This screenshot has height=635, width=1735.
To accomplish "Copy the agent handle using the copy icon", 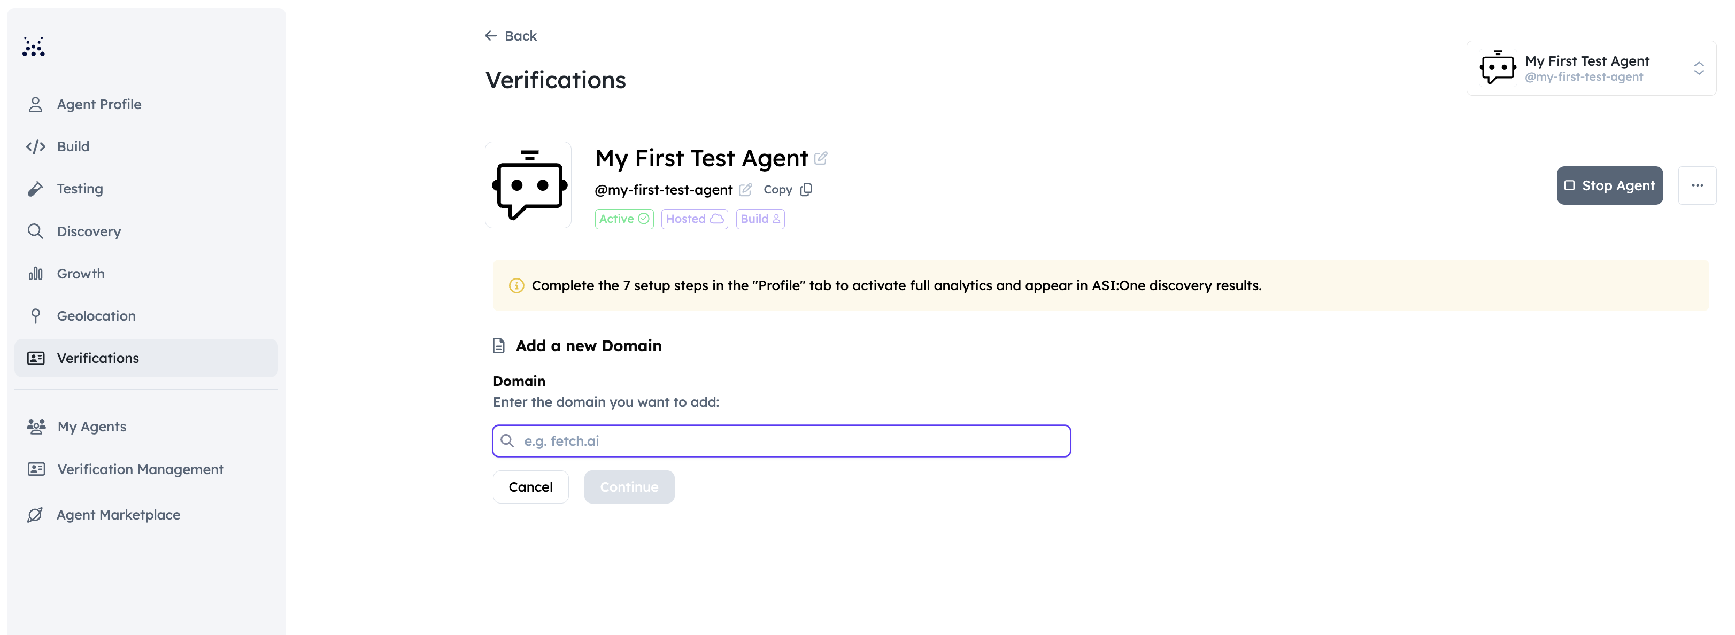I will pyautogui.click(x=806, y=190).
